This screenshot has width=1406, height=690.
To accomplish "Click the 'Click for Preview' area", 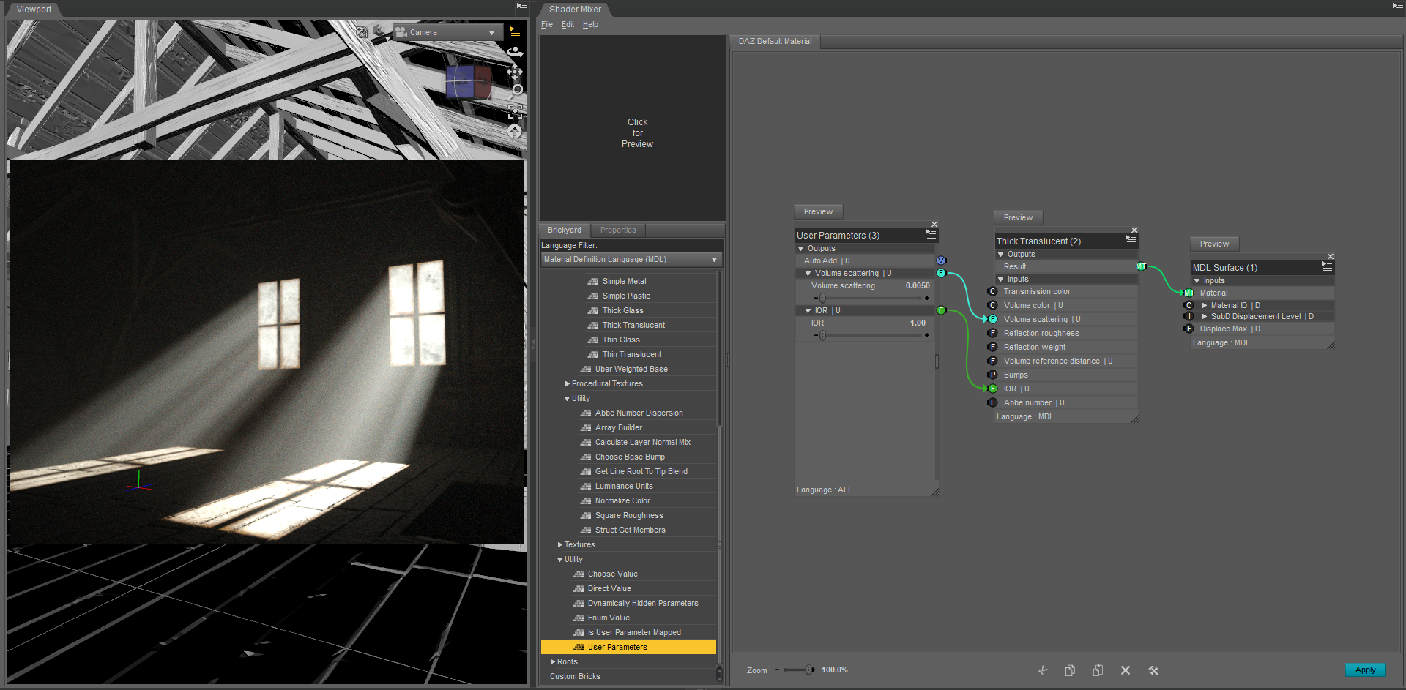I will [x=633, y=127].
